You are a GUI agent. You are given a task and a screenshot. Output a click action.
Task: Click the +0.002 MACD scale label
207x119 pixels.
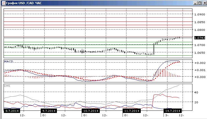(x=200, y=63)
